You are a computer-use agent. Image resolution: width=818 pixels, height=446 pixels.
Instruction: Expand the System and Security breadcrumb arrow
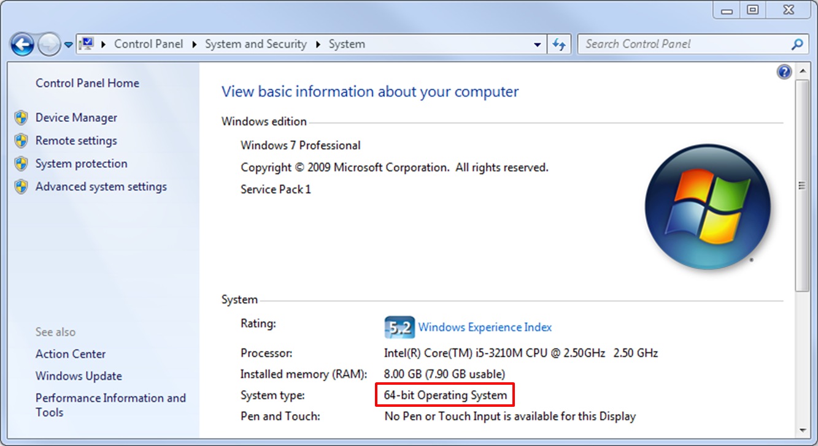[x=318, y=43]
